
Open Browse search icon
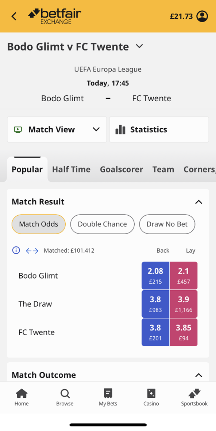[x=65, y=394]
